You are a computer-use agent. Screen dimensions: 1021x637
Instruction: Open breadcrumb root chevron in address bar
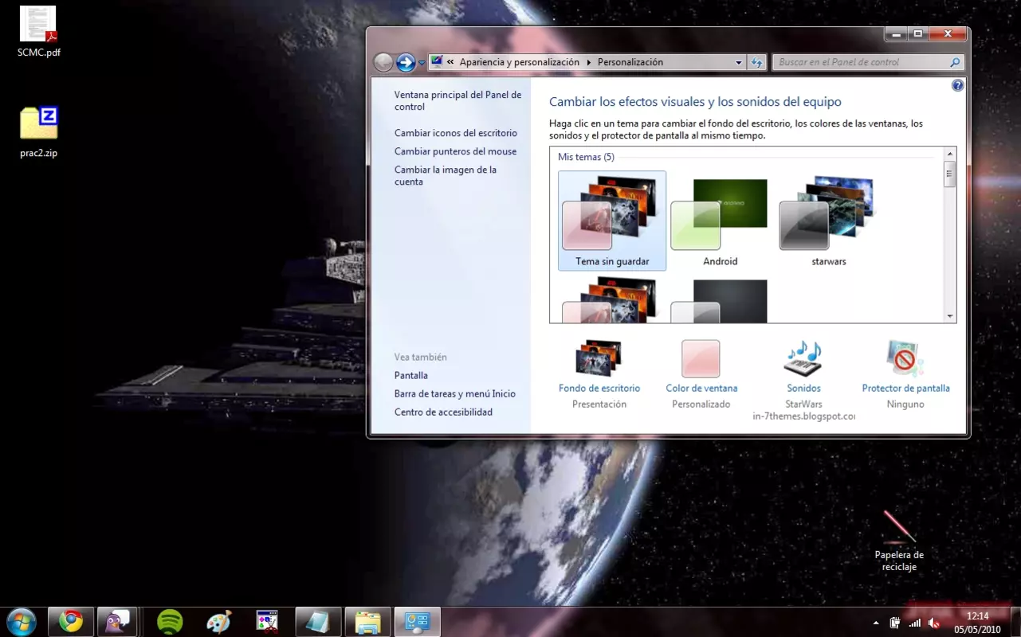pyautogui.click(x=451, y=62)
